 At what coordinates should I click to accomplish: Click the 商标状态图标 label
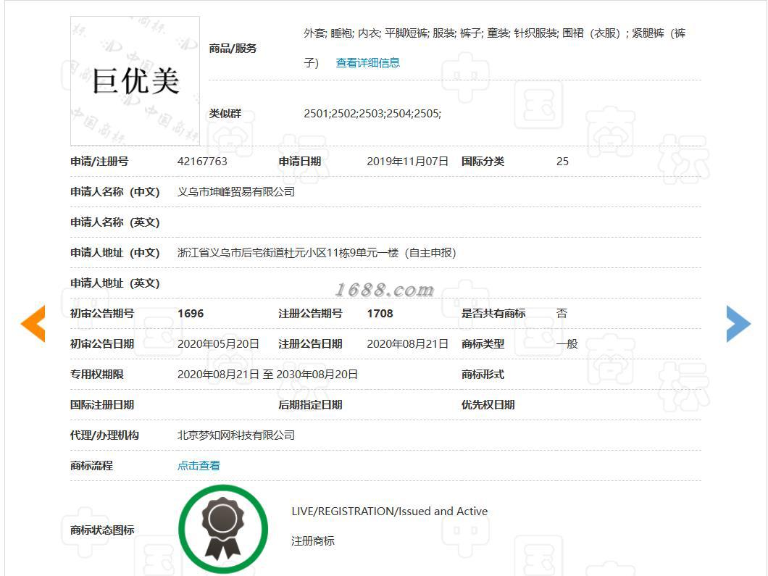click(x=102, y=530)
